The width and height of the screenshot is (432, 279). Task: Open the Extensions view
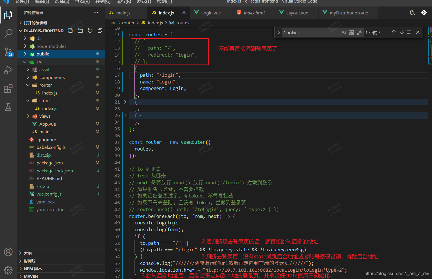click(x=8, y=89)
